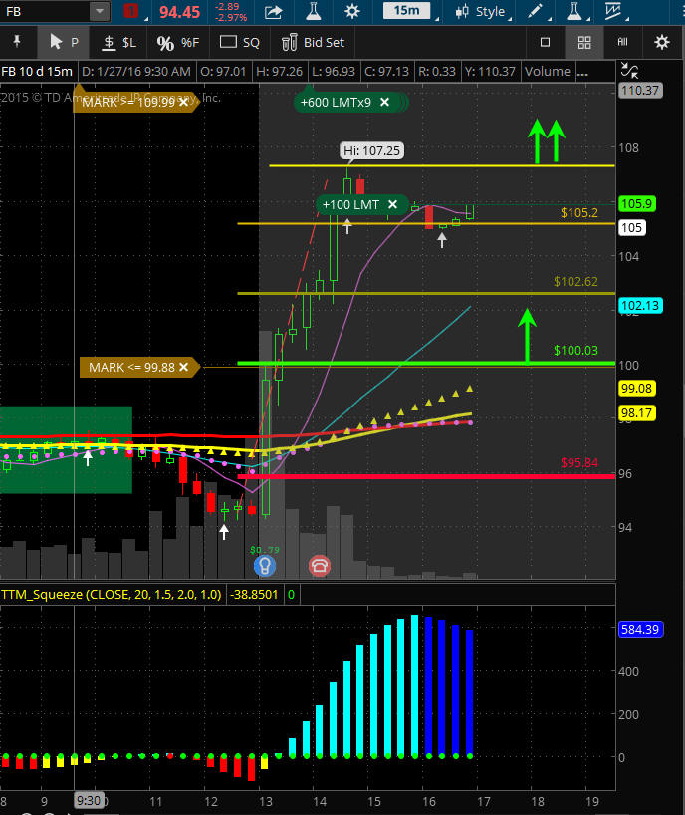Click the -38.8501 squeeze value

pyautogui.click(x=254, y=594)
